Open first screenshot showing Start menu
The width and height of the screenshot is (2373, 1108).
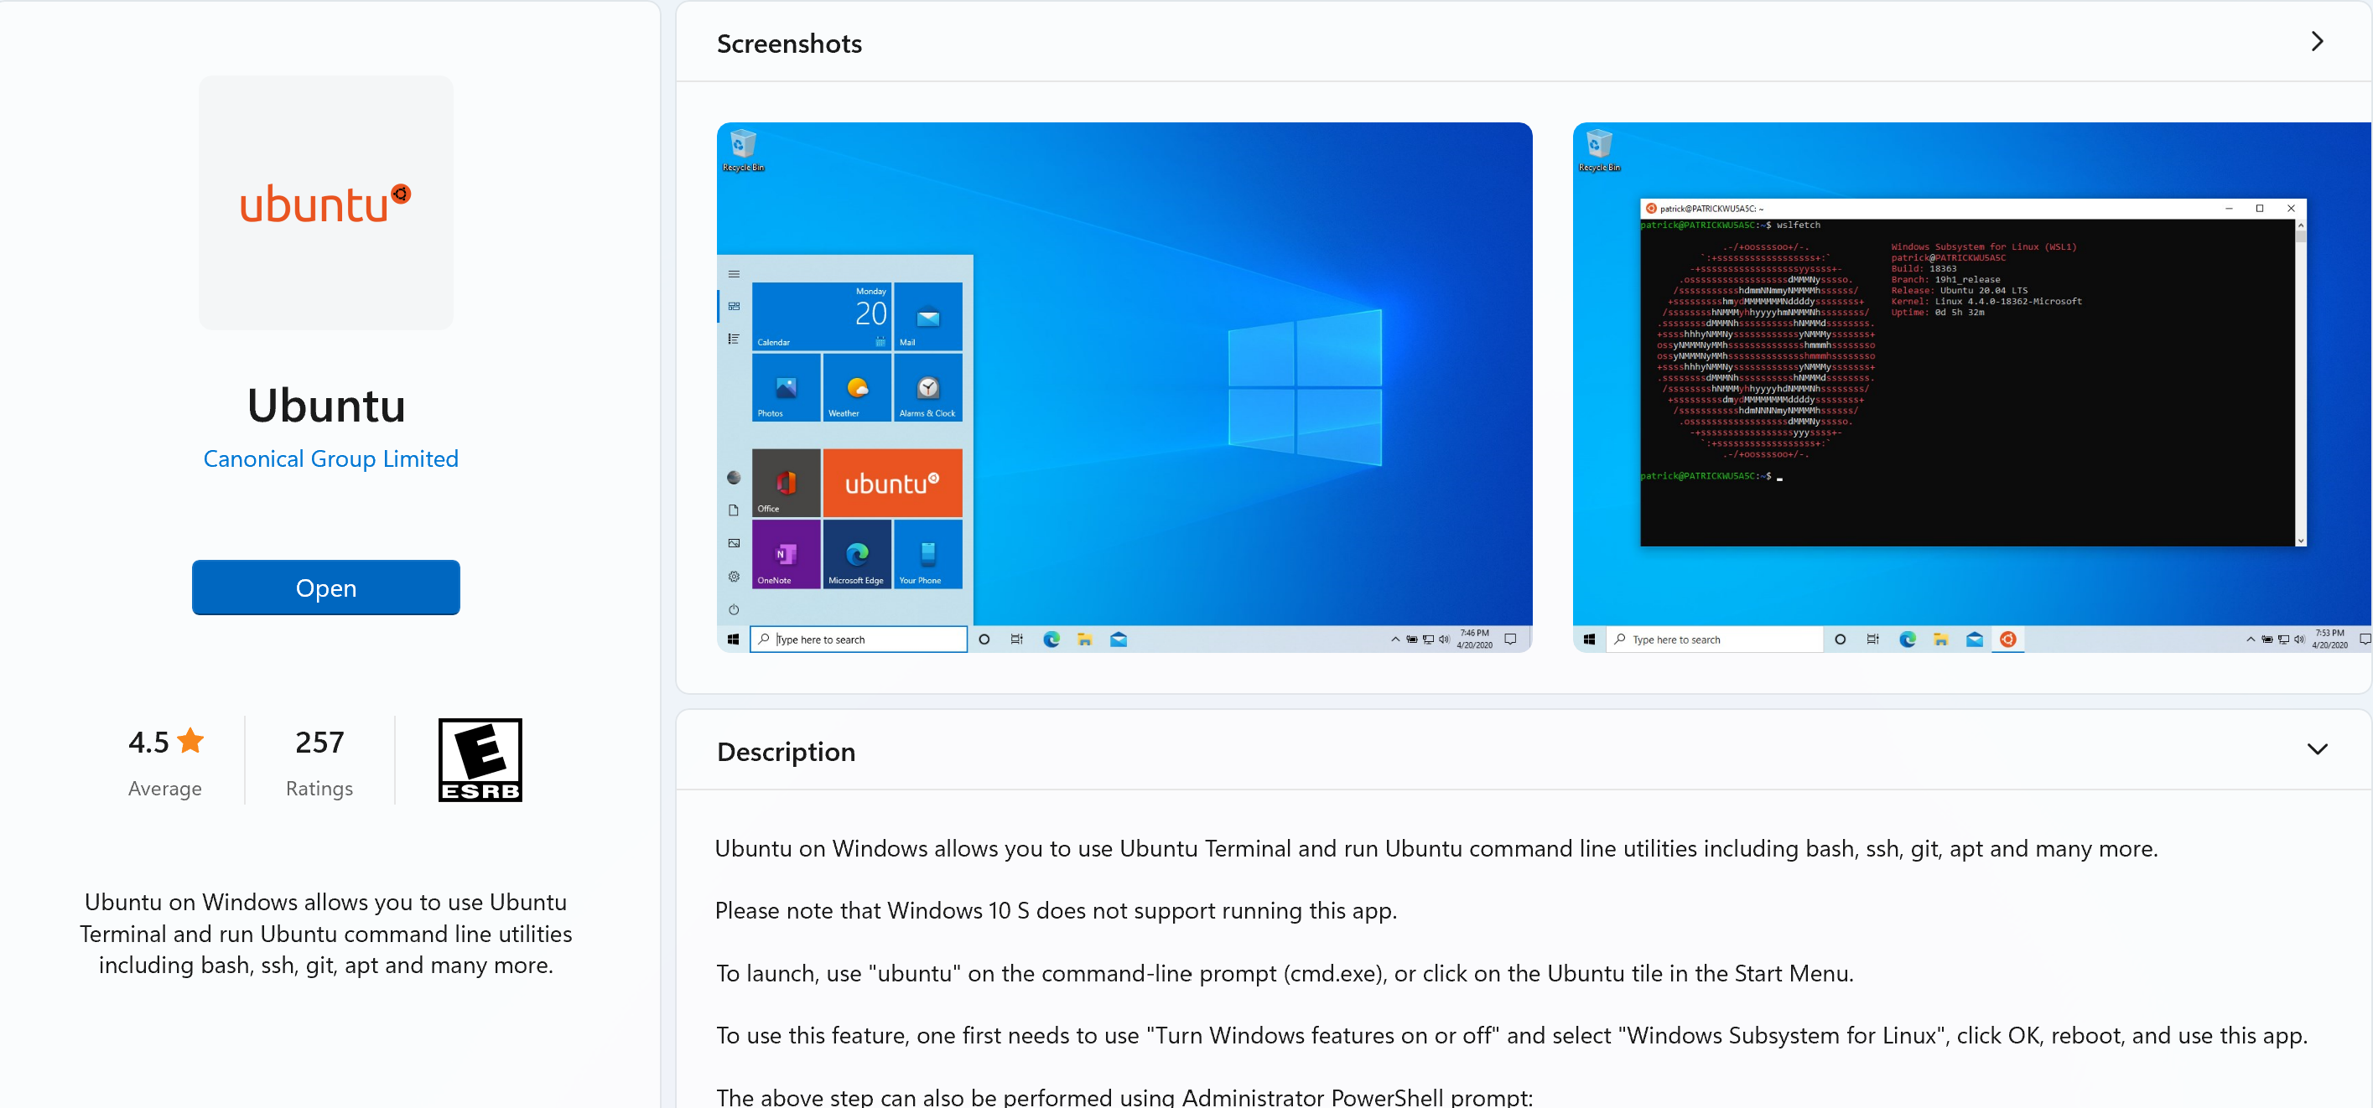pos(1124,387)
